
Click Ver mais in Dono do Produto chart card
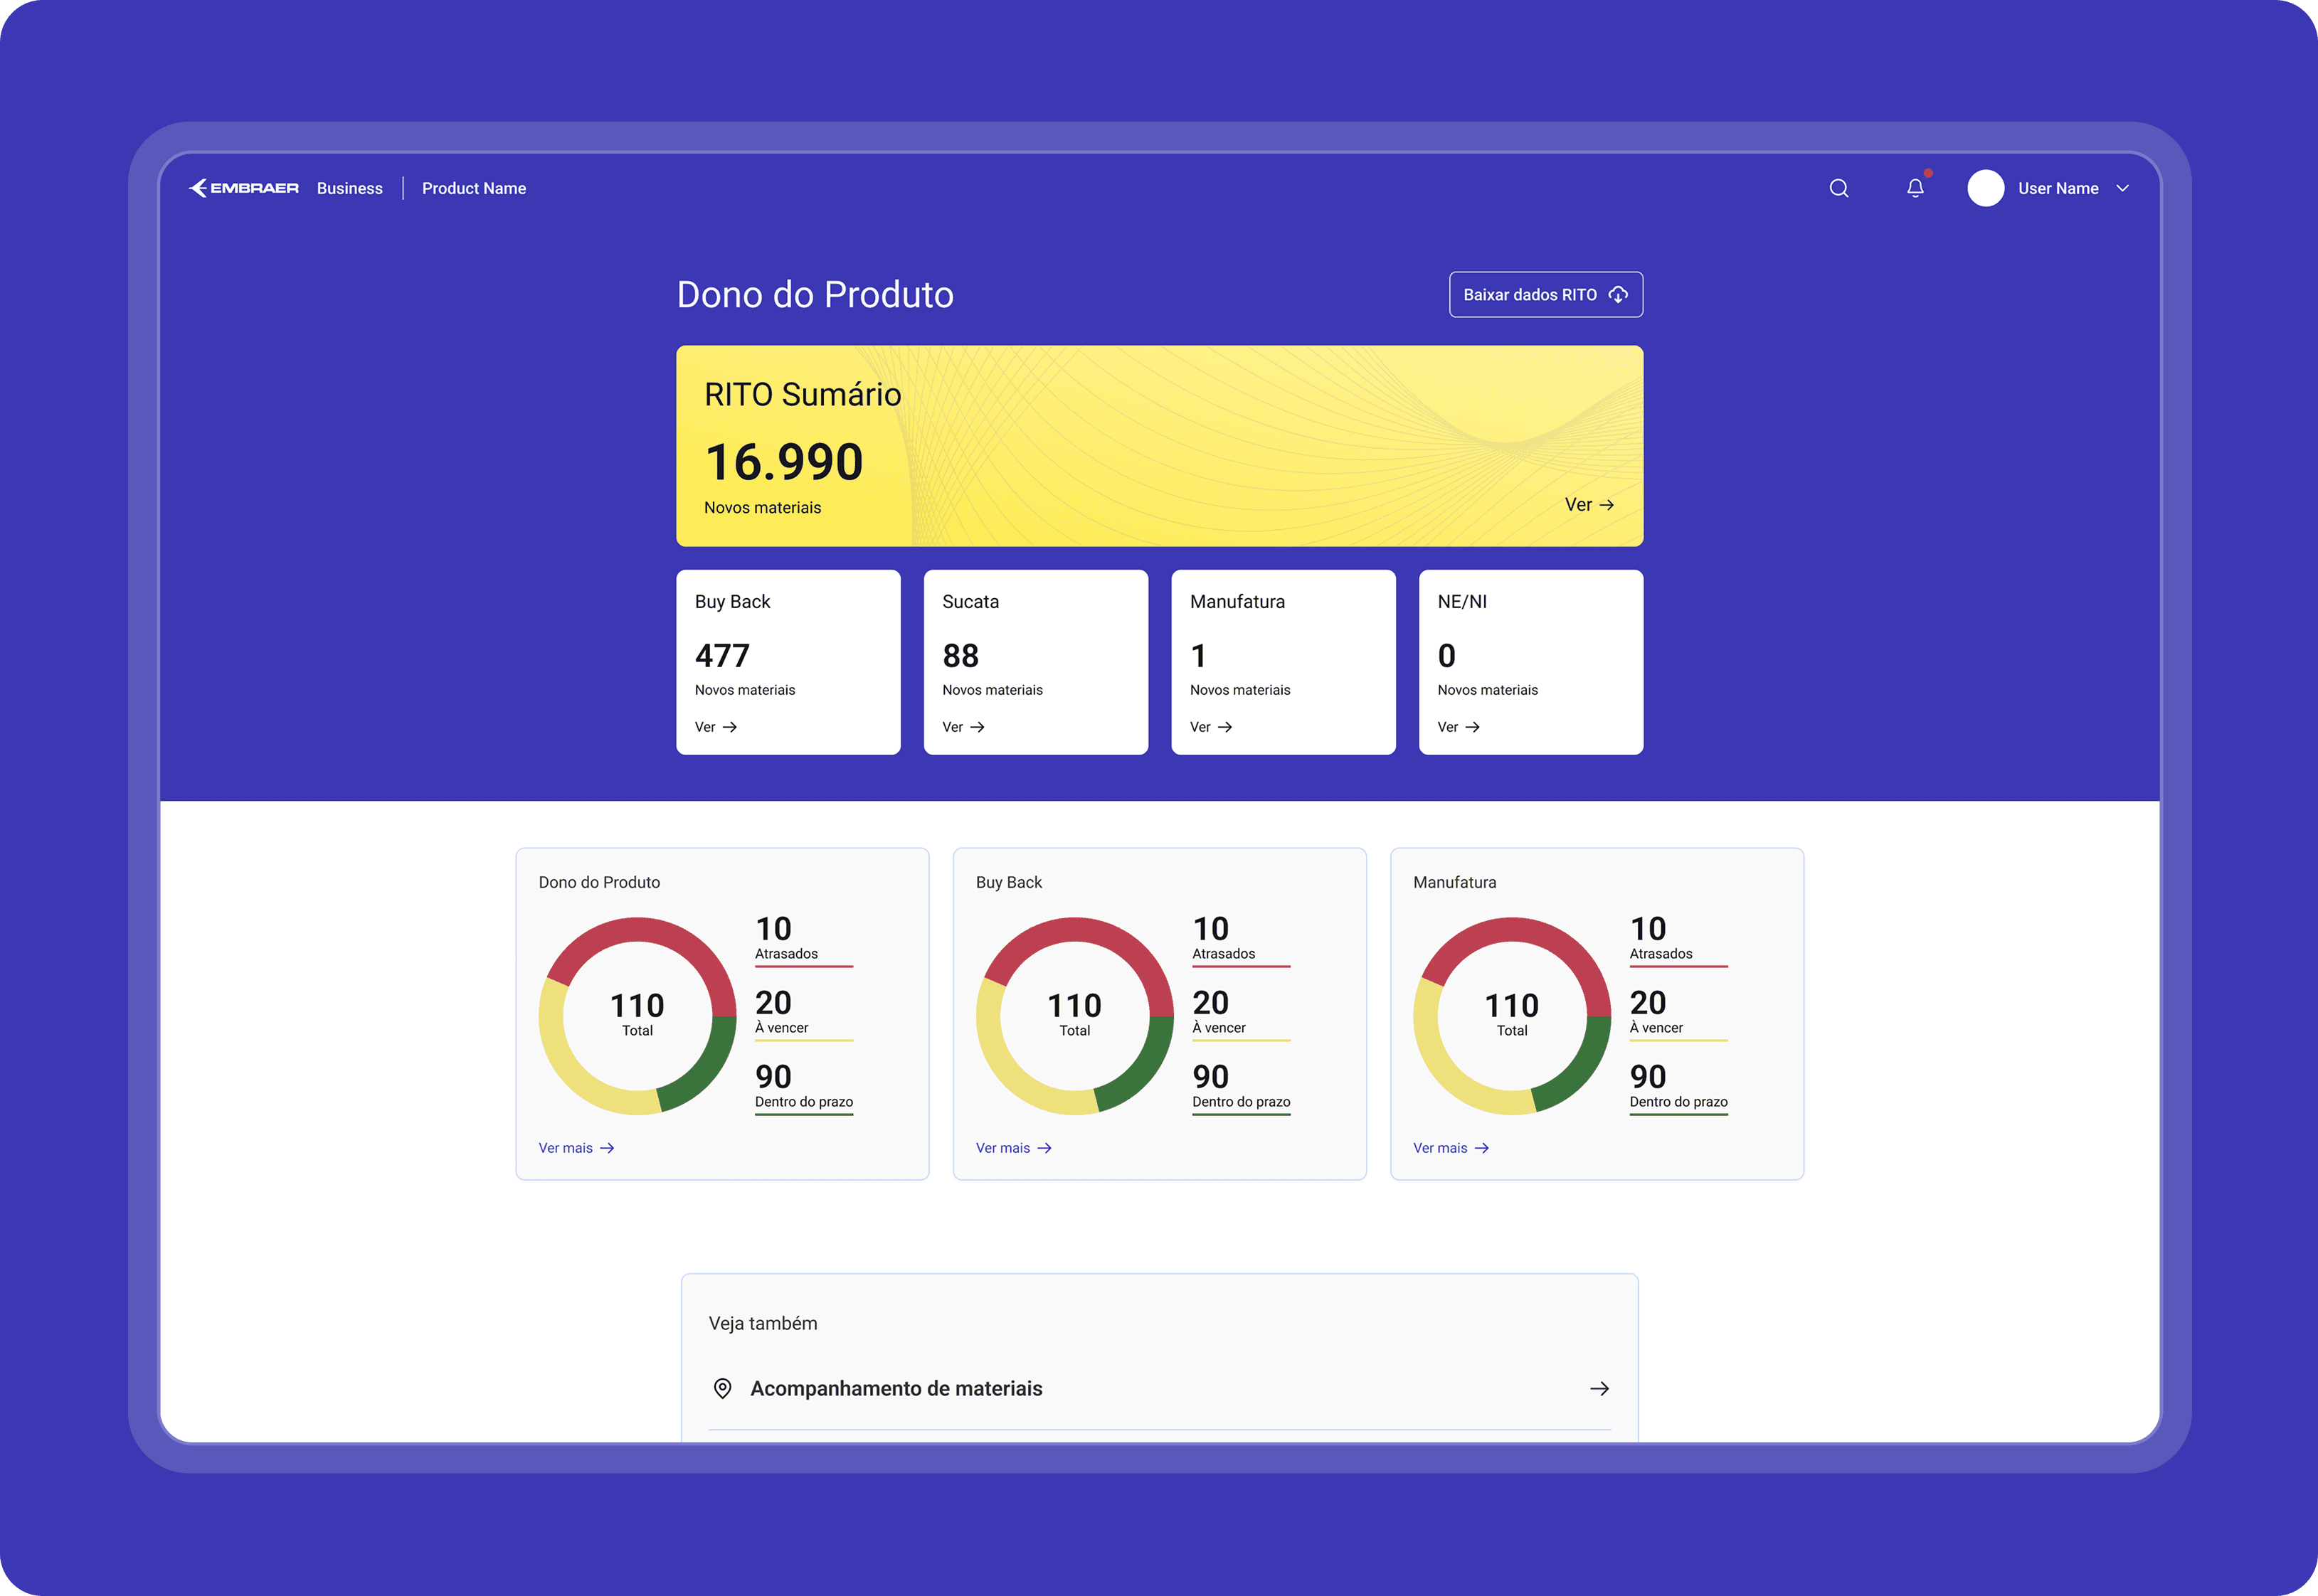[576, 1148]
